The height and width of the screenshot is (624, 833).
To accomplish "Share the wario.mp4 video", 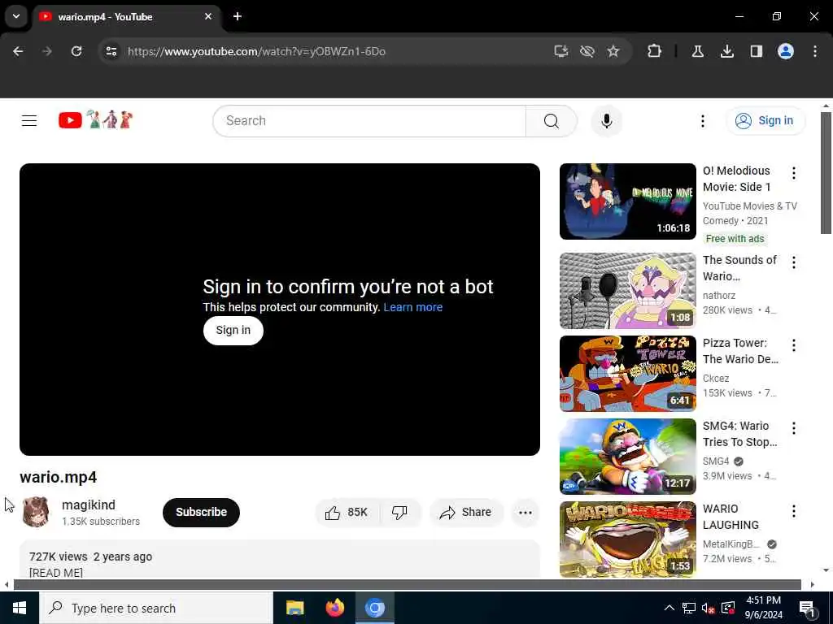I will (x=466, y=512).
